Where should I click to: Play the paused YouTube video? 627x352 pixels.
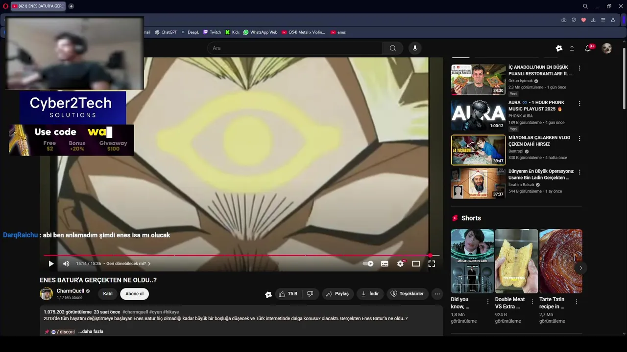coord(51,264)
